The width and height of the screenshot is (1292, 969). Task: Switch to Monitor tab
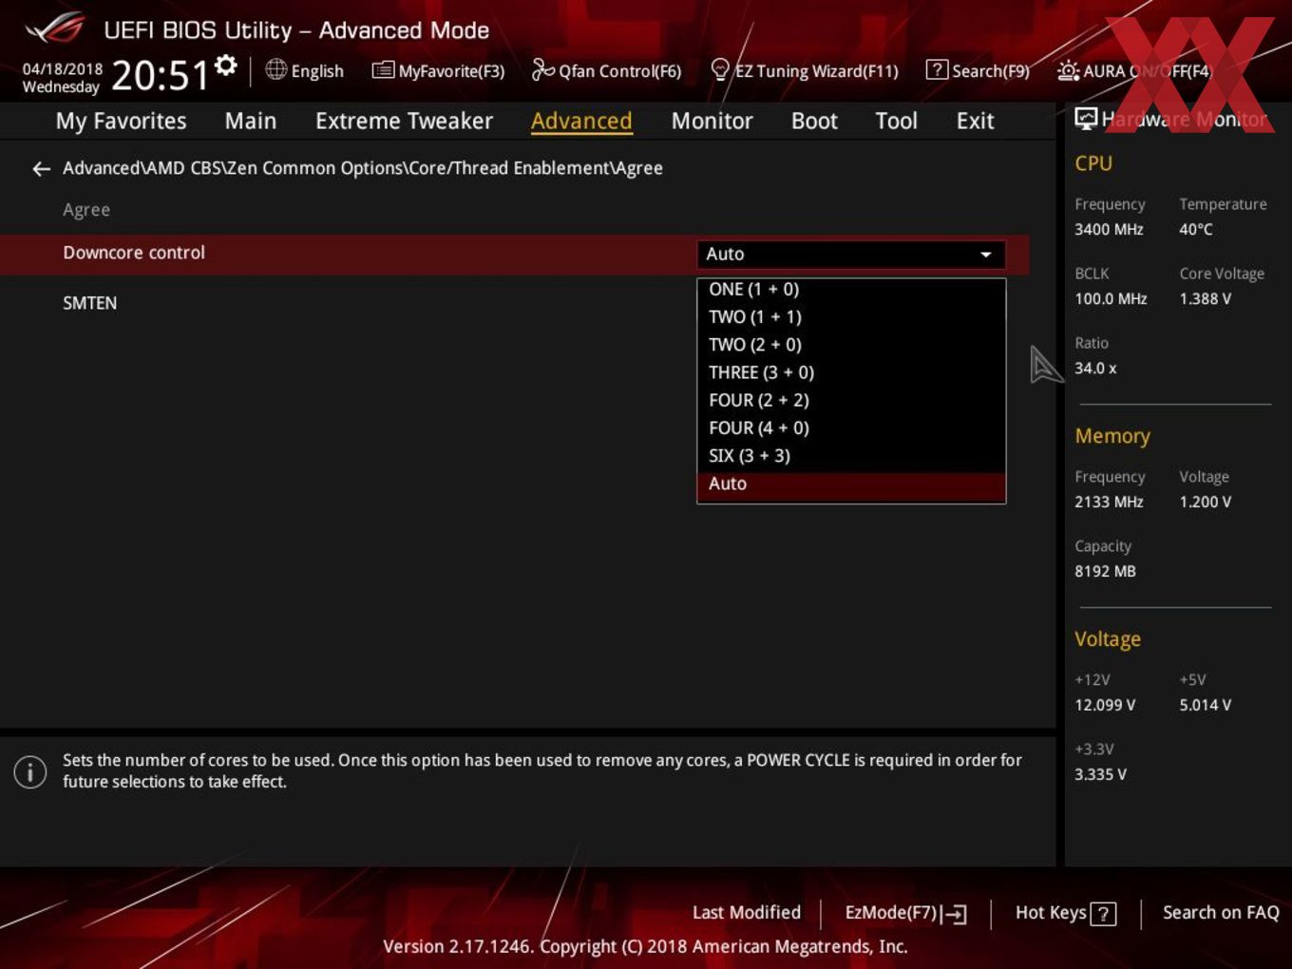pyautogui.click(x=712, y=122)
